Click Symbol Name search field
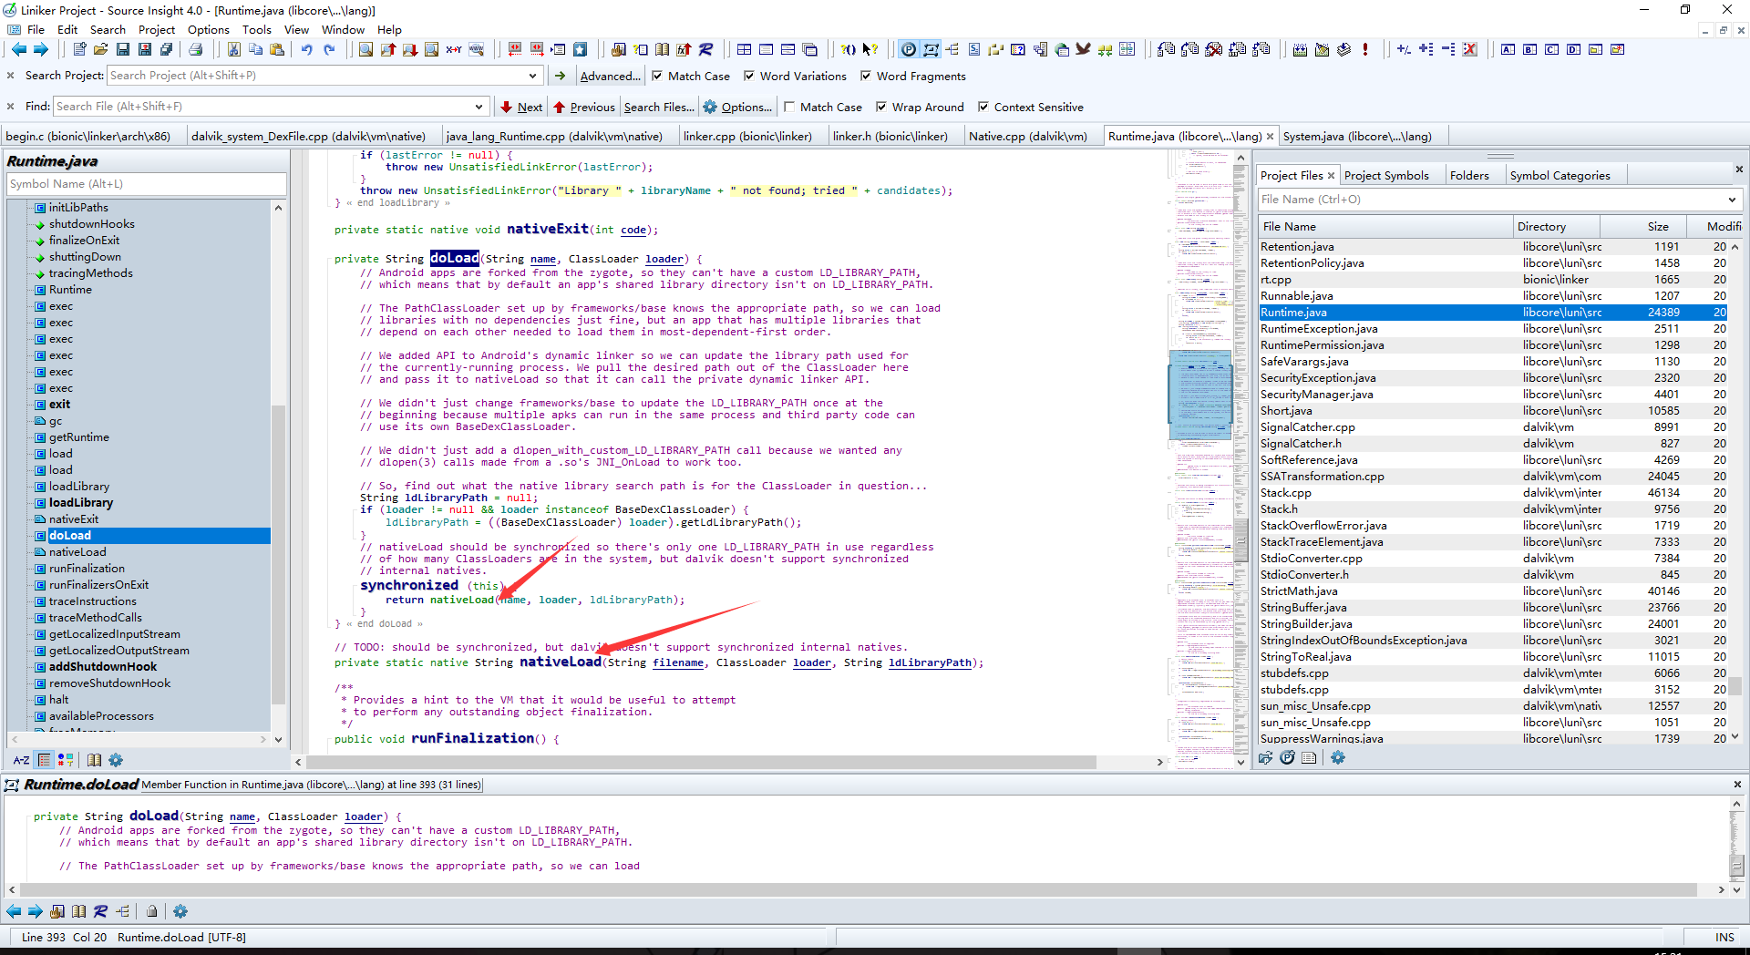 [146, 183]
